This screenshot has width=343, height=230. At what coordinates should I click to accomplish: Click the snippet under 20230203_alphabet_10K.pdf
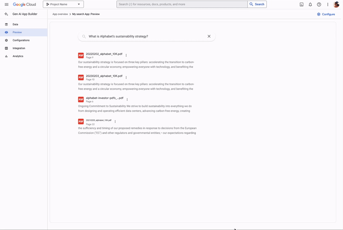tap(136, 86)
